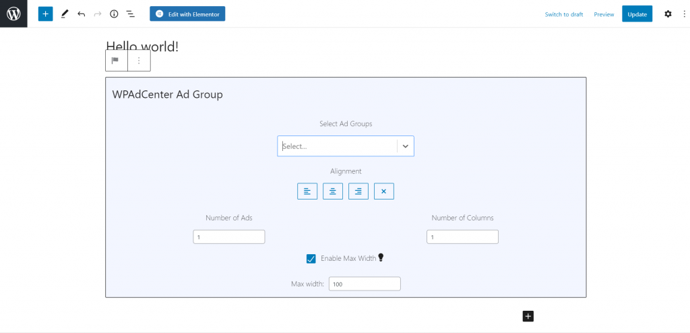Show the document Details info icon
This screenshot has width=690, height=333.
pyautogui.click(x=114, y=14)
